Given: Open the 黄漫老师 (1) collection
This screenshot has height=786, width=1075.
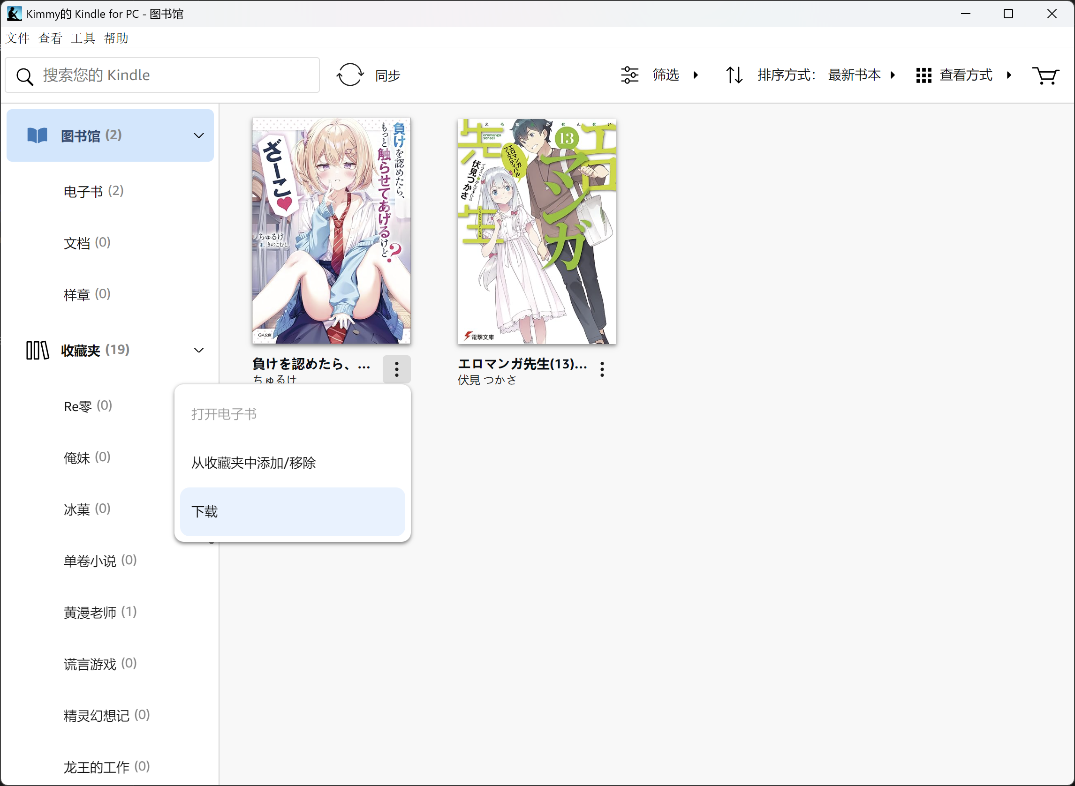Looking at the screenshot, I should (x=100, y=612).
